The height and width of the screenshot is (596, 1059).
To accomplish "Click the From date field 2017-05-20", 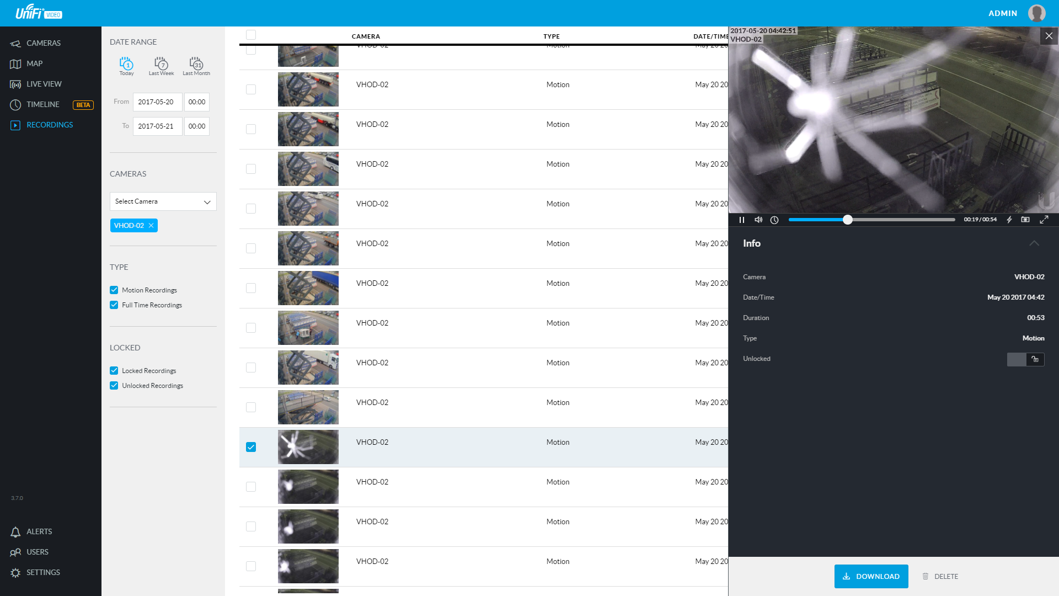I will [157, 102].
